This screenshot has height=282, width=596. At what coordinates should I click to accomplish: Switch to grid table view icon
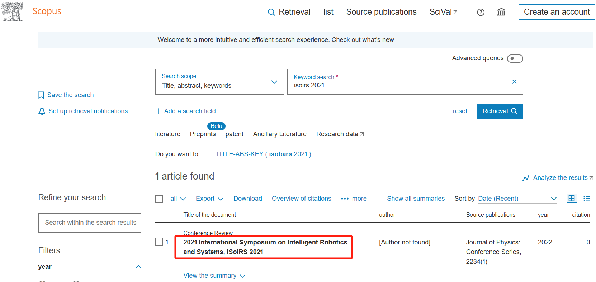coord(571,198)
